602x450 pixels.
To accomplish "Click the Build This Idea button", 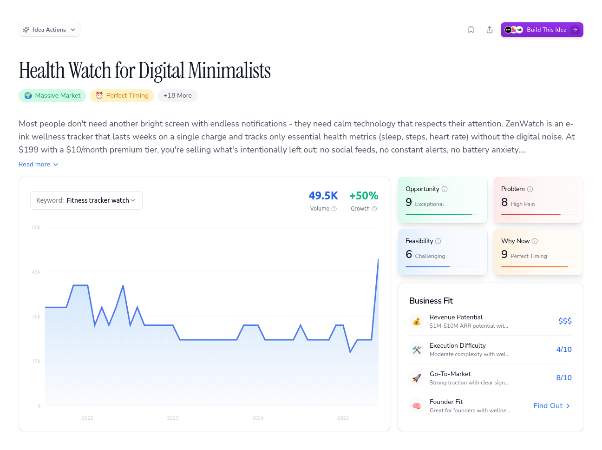I will [542, 30].
